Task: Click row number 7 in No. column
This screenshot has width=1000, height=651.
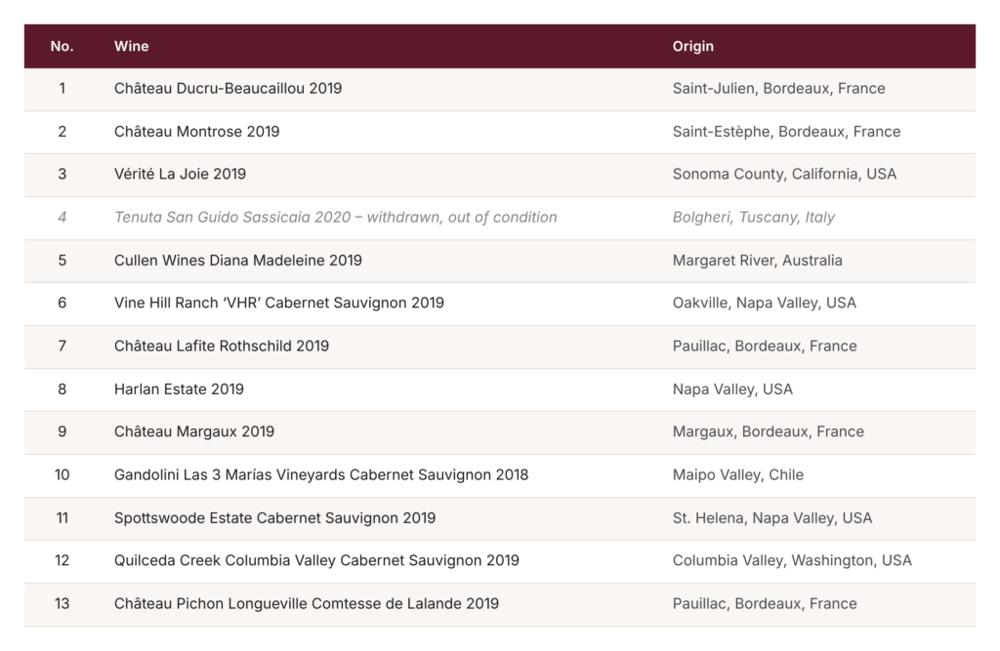Action: tap(62, 346)
